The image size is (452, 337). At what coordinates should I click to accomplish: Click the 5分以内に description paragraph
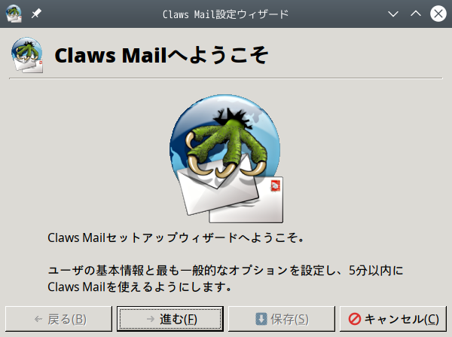coord(225,279)
